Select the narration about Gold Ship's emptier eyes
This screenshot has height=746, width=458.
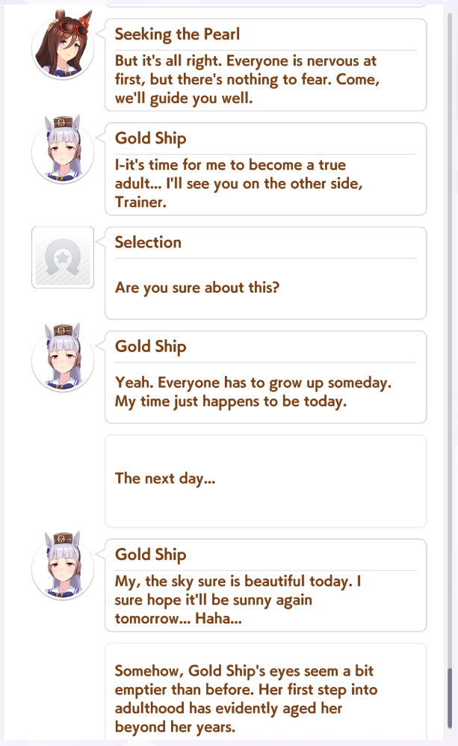[x=244, y=696]
